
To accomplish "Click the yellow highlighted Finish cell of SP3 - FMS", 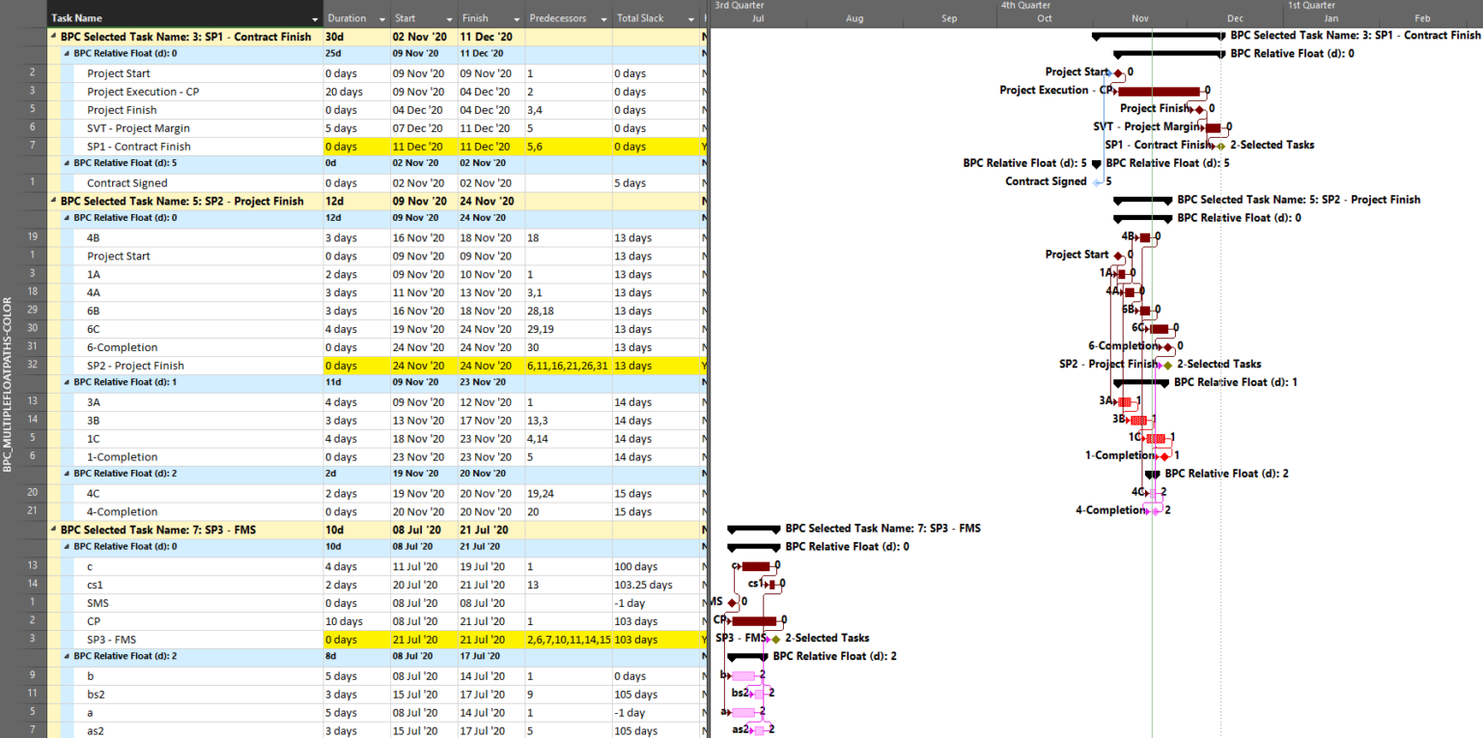I will tap(489, 639).
